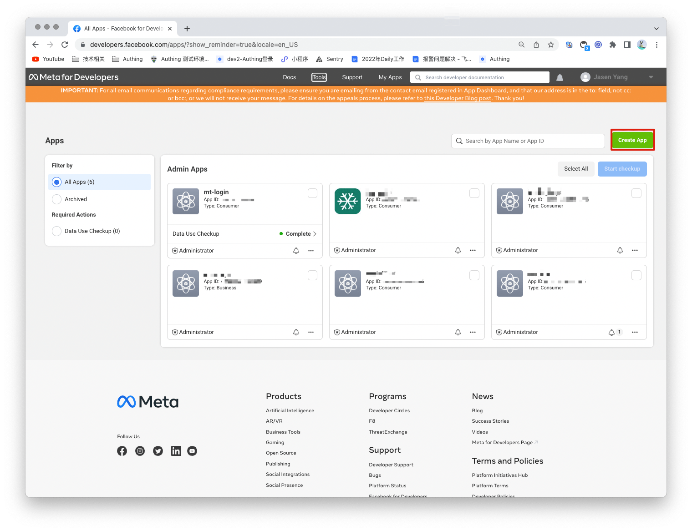Click the snowflake app icon thumbnail

(347, 201)
